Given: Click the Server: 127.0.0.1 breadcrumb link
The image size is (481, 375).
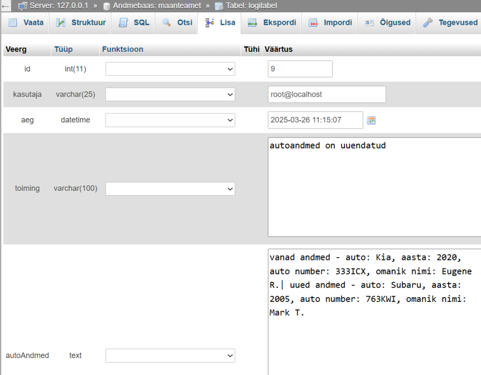Looking at the screenshot, I should [x=59, y=6].
